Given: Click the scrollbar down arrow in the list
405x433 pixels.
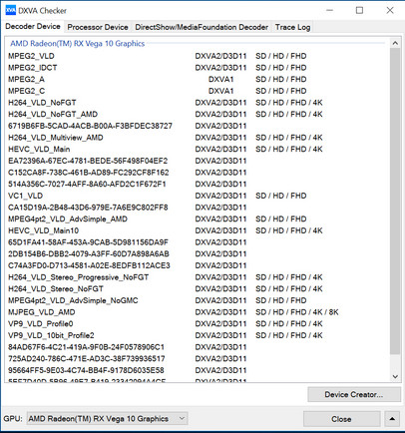Looking at the screenshot, I should pos(395,376).
